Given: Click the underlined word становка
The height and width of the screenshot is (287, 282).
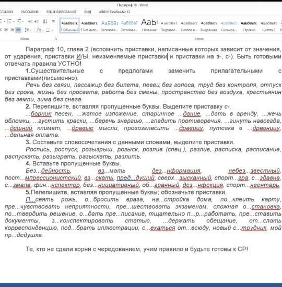Looking at the screenshot, I should coord(265,207).
